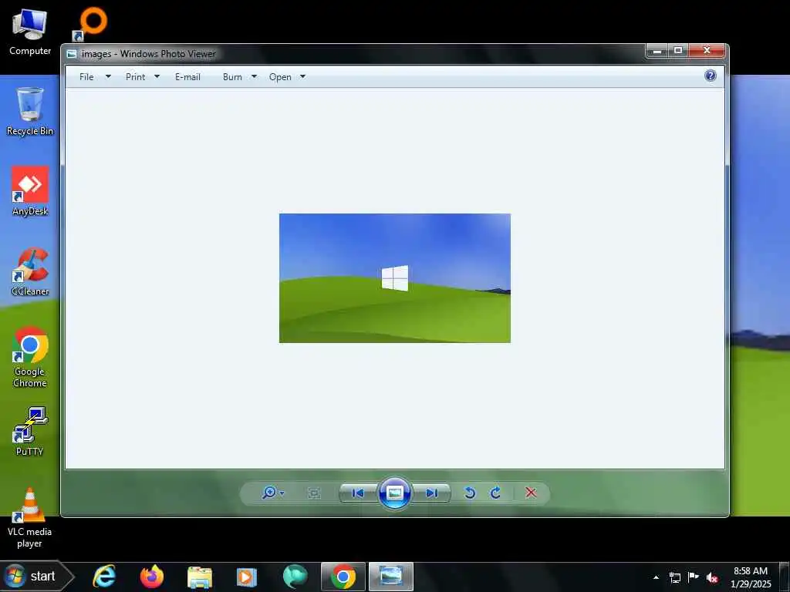Open Windows Media Player on taskbar
The image size is (790, 592).
coord(247,577)
